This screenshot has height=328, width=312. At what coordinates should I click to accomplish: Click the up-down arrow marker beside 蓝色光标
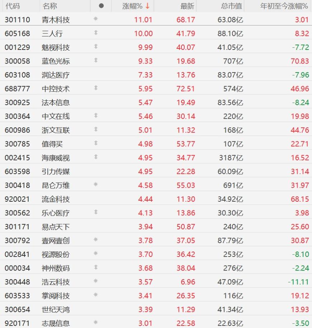point(96,61)
